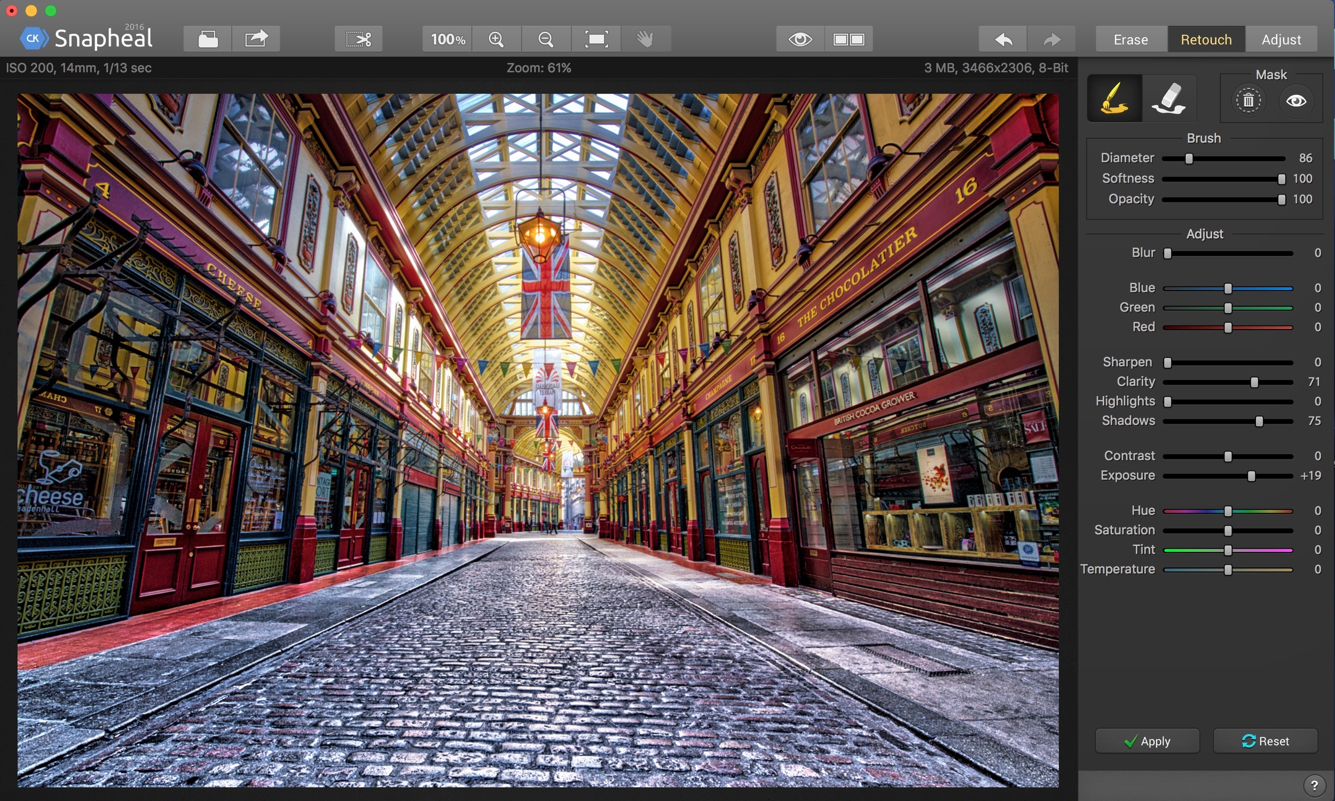
Task: Click the Tint slider
Action: tap(1228, 550)
